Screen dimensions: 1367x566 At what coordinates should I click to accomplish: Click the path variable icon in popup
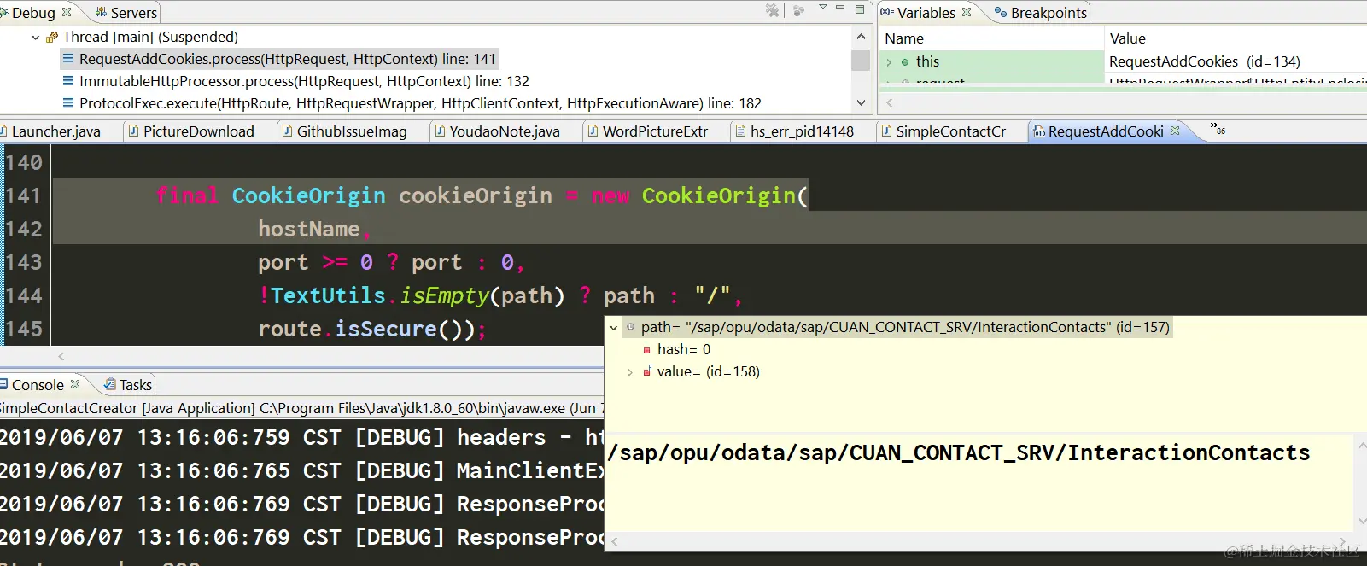coord(630,327)
